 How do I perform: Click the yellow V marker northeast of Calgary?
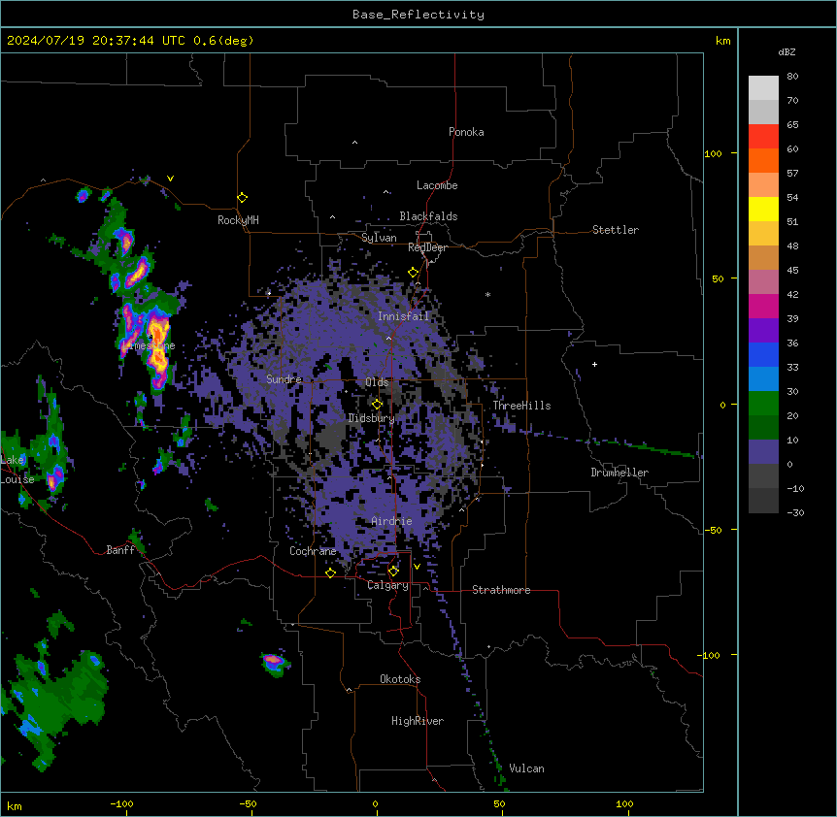pyautogui.click(x=417, y=567)
